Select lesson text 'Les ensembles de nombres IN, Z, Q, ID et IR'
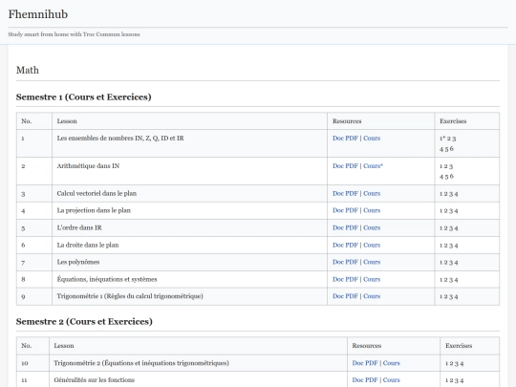Viewport: 516px width, 387px height. (120, 139)
